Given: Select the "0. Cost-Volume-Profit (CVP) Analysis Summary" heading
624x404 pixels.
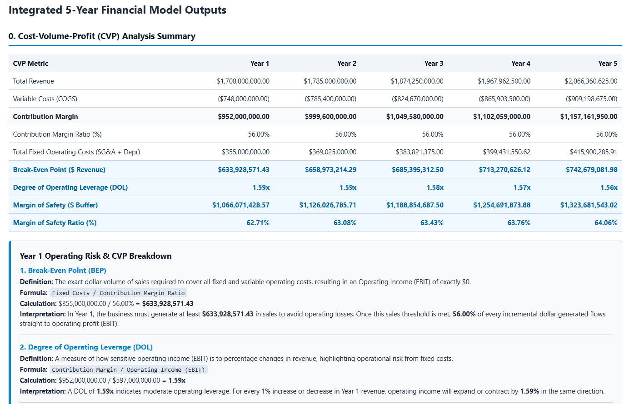Looking at the screenshot, I should point(102,36).
